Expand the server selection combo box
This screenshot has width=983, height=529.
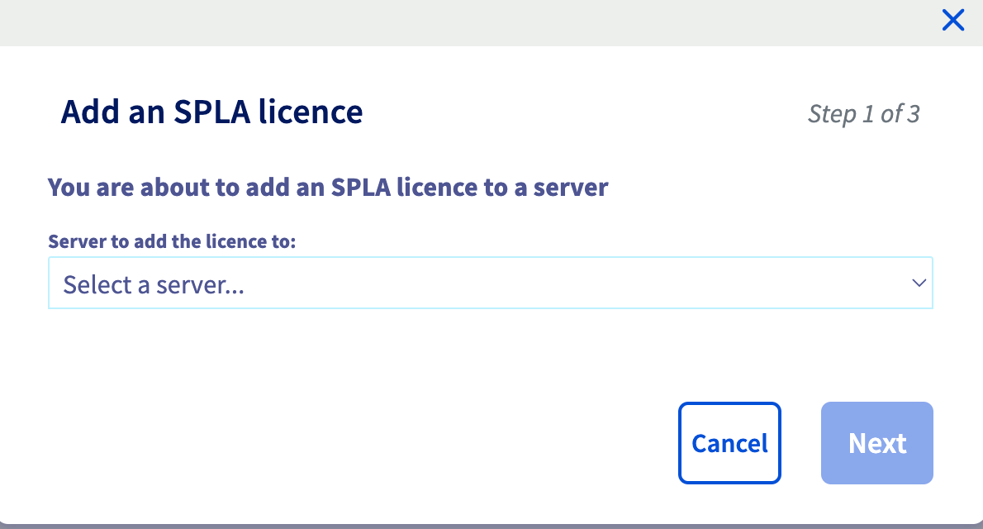pyautogui.click(x=490, y=284)
